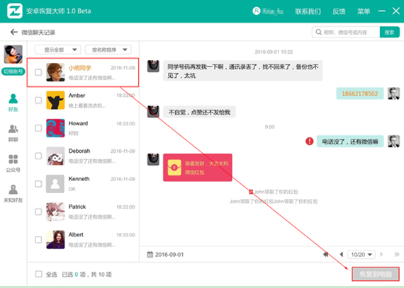Open 联系我们 contact us

coord(308,11)
